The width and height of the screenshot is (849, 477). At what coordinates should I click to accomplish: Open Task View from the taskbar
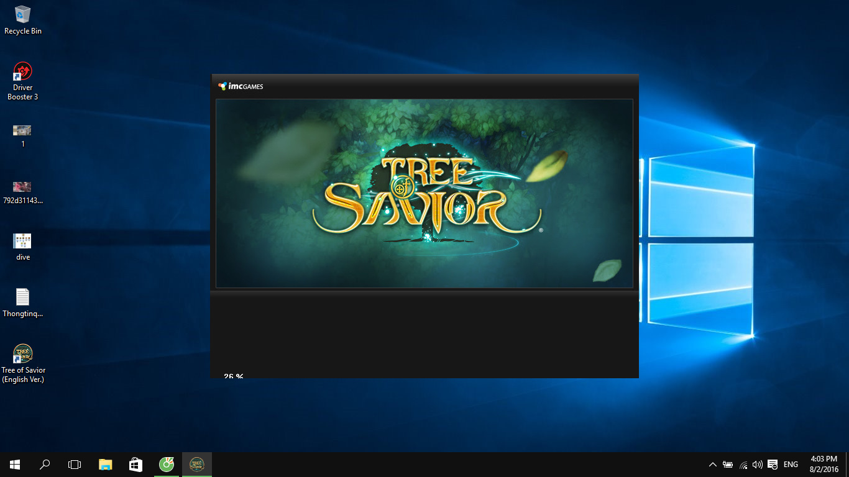pos(75,465)
